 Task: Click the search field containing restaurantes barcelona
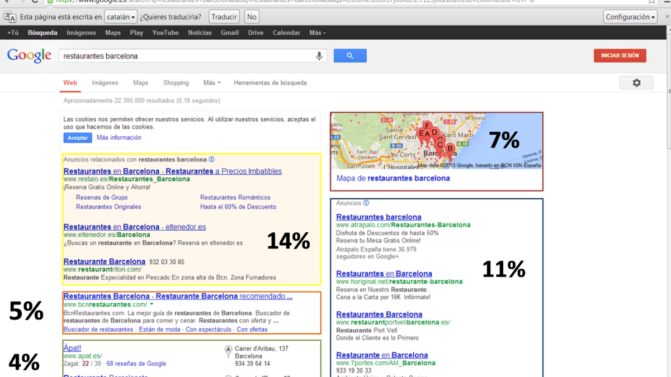(x=187, y=56)
